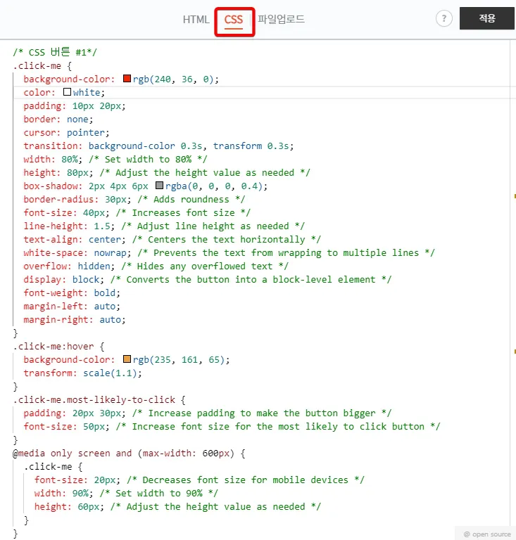Click the 'transition: background-color 0.3s' line

click(158, 146)
